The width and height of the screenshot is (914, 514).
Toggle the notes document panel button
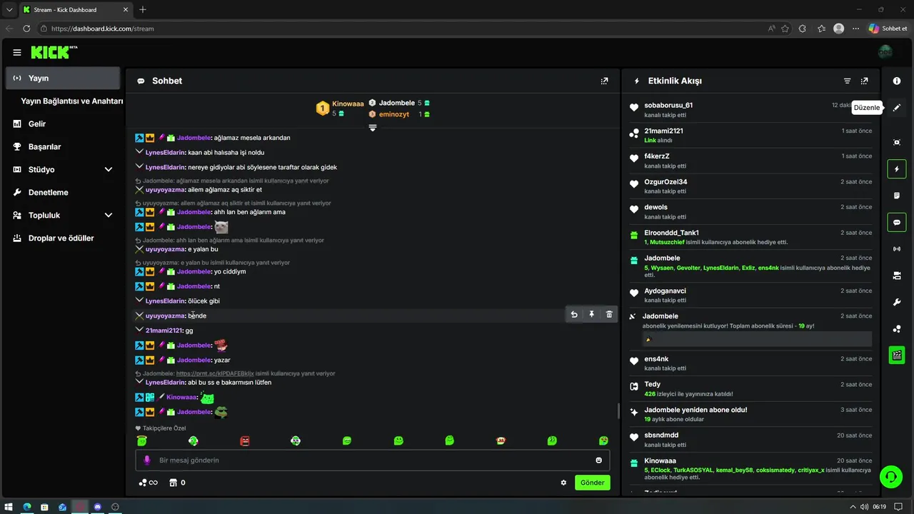pyautogui.click(x=897, y=196)
